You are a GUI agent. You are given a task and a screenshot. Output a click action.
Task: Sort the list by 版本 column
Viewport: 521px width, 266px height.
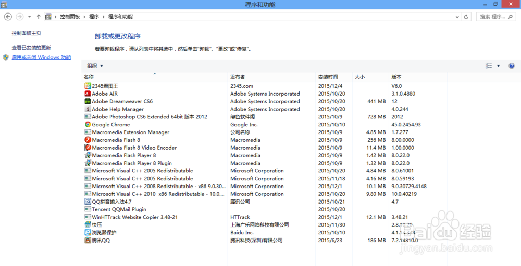(418, 77)
